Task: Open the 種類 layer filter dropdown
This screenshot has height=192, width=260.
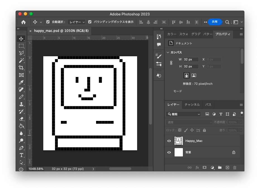Action: (x=183, y=114)
